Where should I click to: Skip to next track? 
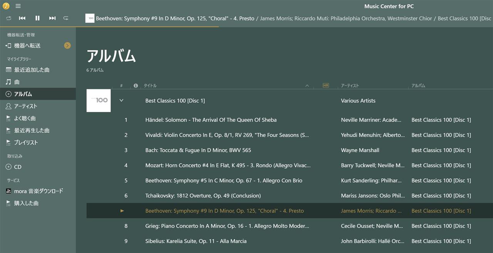point(52,18)
